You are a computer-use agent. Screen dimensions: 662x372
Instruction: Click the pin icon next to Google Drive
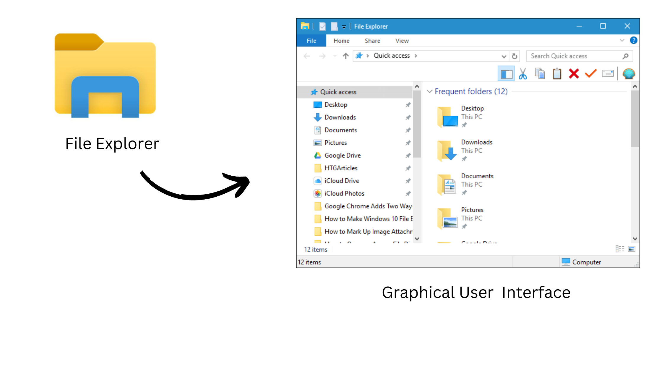coord(408,156)
